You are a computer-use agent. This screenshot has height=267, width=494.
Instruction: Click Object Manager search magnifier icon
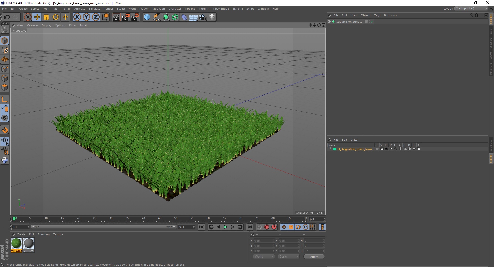tap(472, 15)
